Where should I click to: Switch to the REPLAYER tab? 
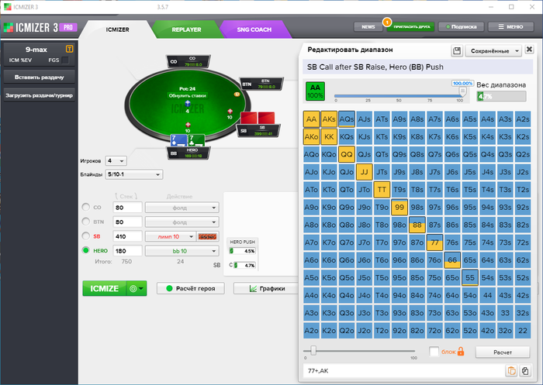click(186, 29)
